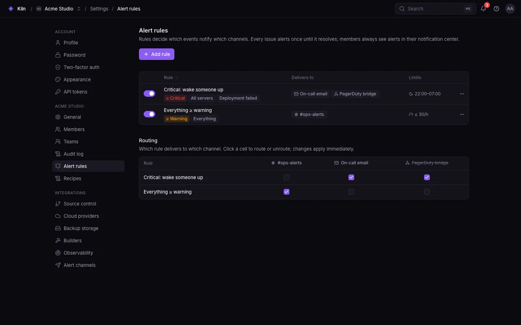Click the Deployment failed tag

coord(238,98)
